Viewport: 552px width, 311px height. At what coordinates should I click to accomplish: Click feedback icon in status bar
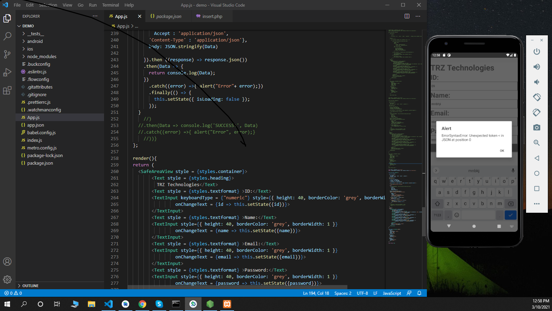coord(409,293)
